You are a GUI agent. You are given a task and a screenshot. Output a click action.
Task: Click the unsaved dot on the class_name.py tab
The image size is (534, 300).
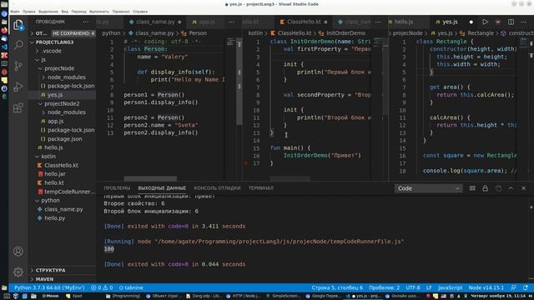pyautogui.click(x=179, y=22)
